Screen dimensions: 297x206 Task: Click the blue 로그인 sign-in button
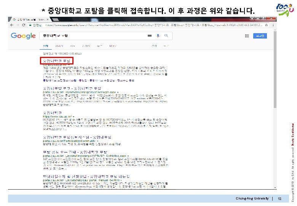260,36
